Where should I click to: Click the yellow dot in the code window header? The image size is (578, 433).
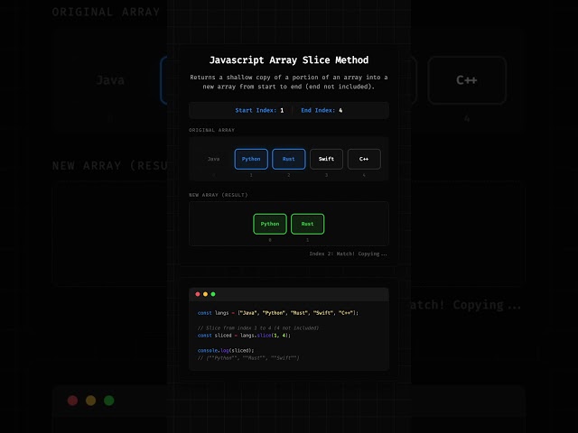coord(205,294)
